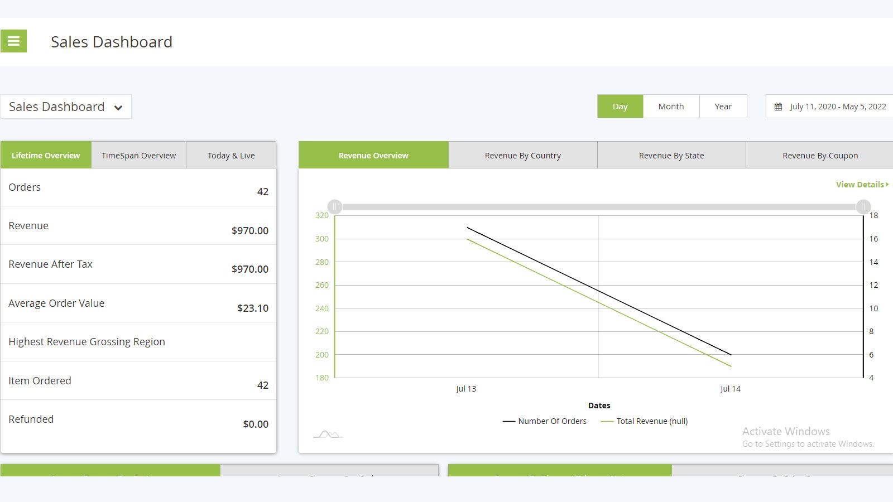Open the Revenue By Country tab
Image resolution: width=893 pixels, height=502 pixels.
tap(522, 155)
